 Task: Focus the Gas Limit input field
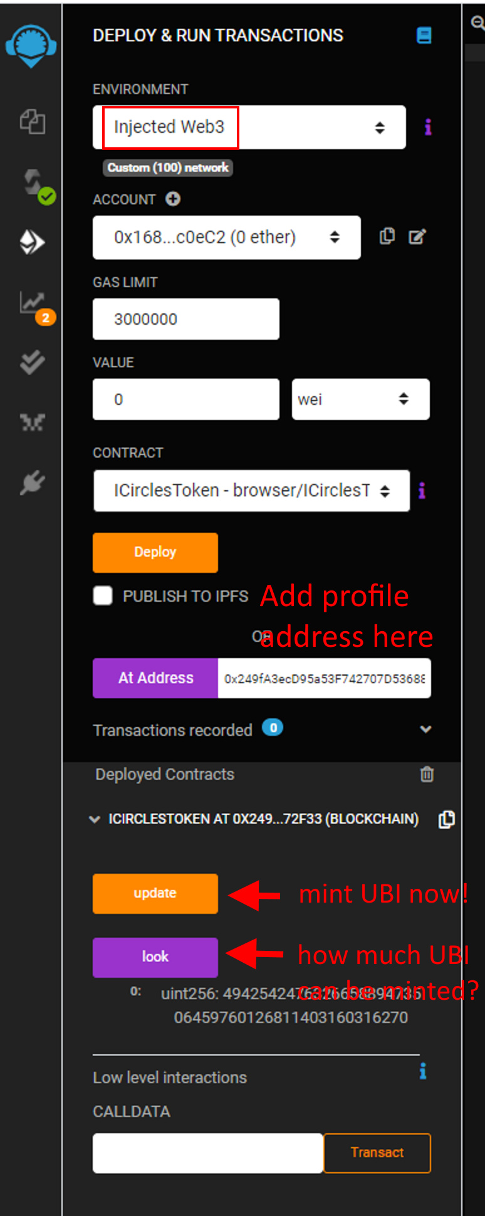click(x=186, y=319)
